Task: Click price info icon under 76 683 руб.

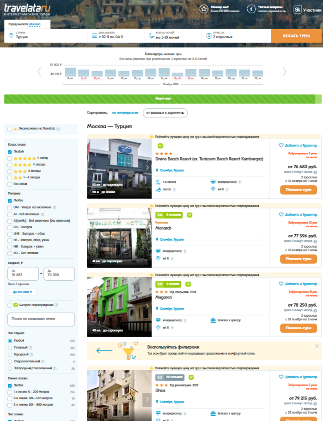Action: pyautogui.click(x=315, y=172)
